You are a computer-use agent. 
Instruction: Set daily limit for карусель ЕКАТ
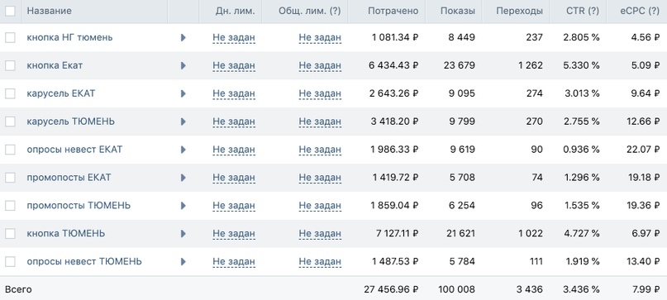click(x=234, y=93)
